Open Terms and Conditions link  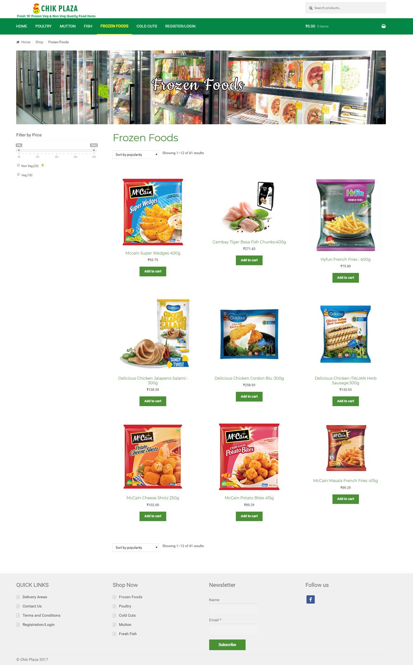pyautogui.click(x=41, y=615)
